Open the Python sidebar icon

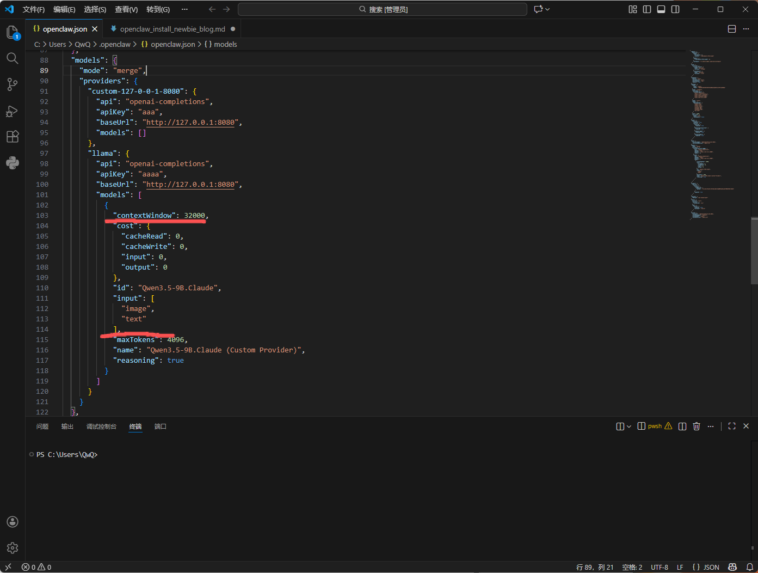12,163
